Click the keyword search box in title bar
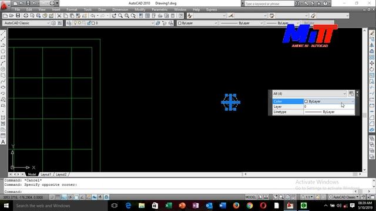The width and height of the screenshot is (376, 211). point(269,4)
